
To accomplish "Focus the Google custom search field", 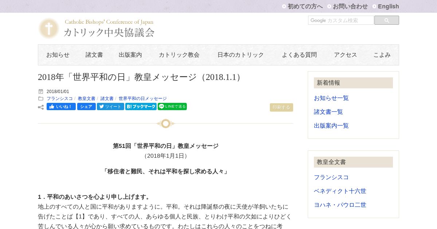I will pyautogui.click(x=341, y=20).
